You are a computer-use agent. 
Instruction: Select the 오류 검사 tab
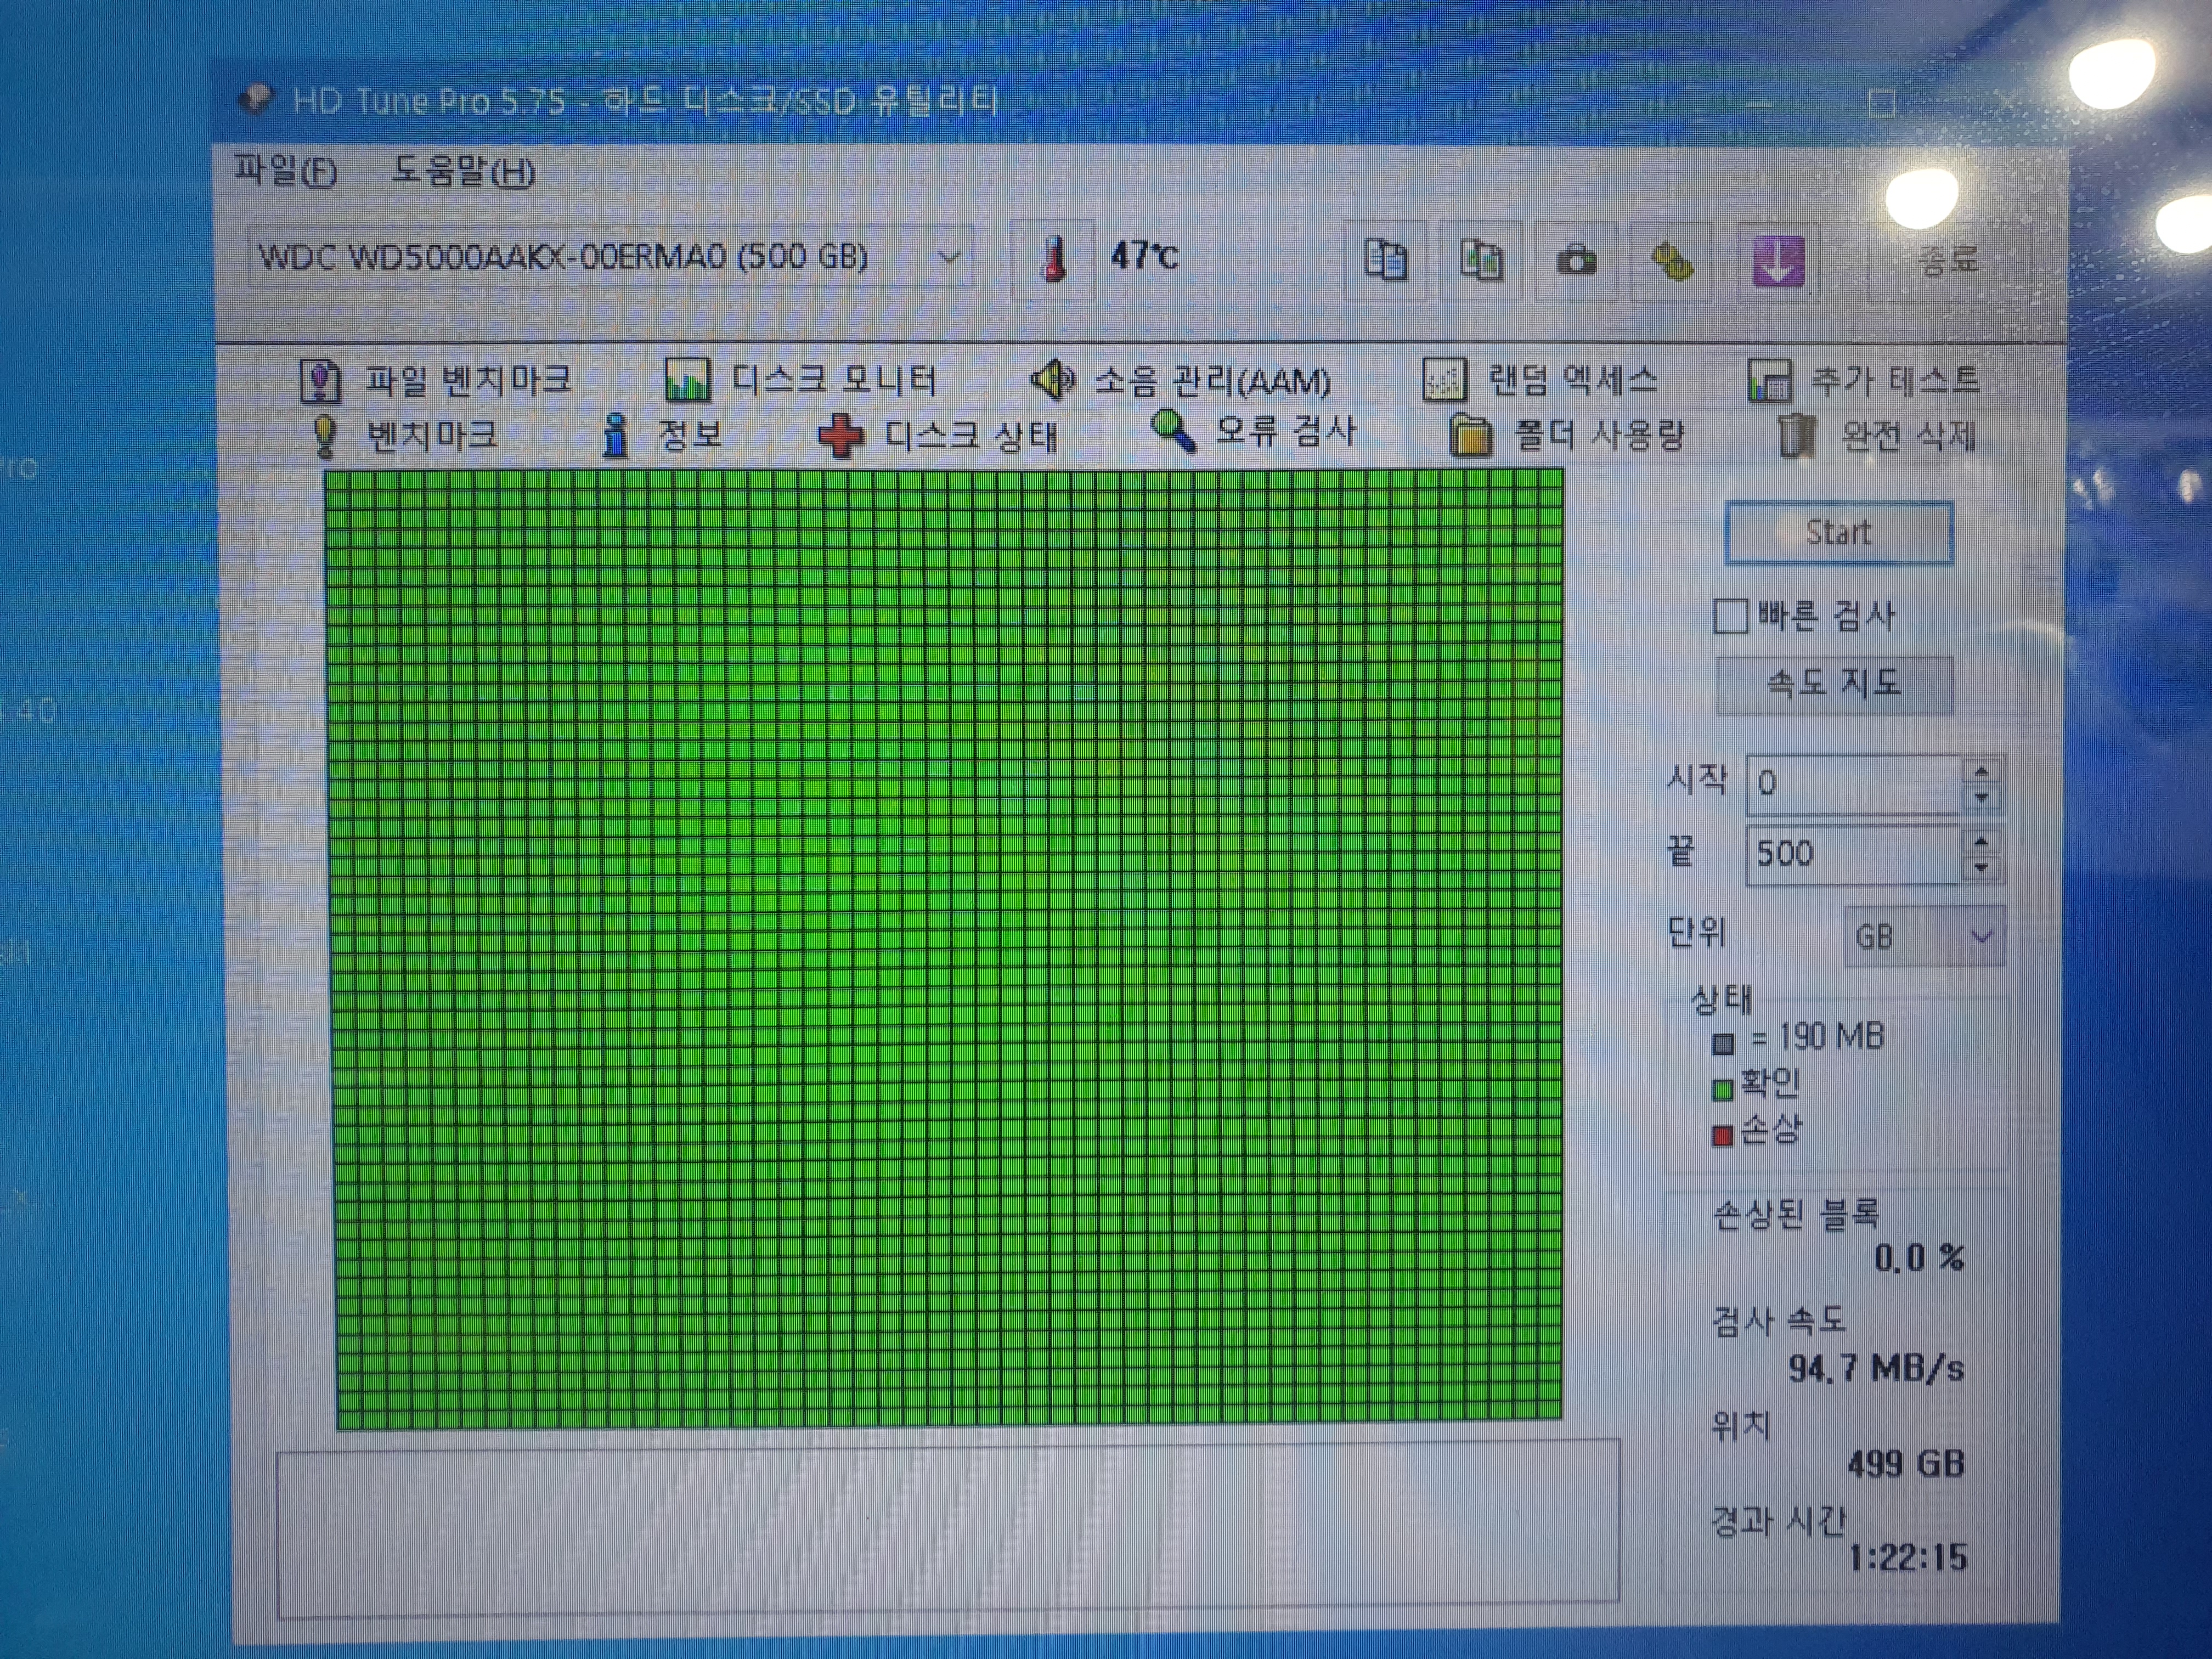1253,431
